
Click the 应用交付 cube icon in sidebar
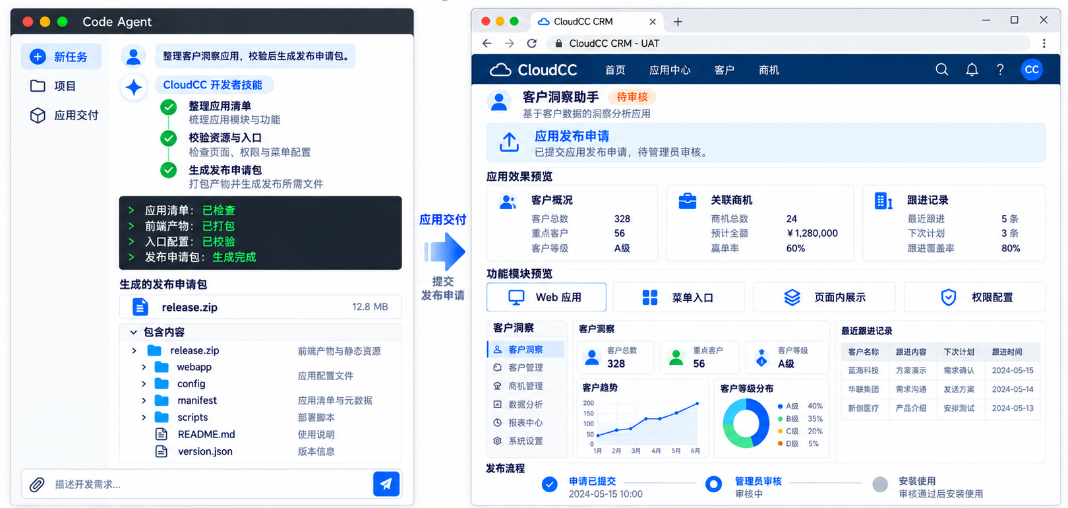click(38, 115)
